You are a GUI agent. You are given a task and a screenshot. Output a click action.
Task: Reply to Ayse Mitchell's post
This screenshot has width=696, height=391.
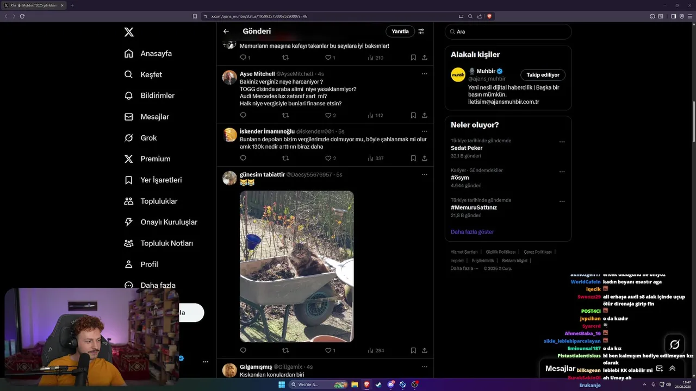click(243, 115)
